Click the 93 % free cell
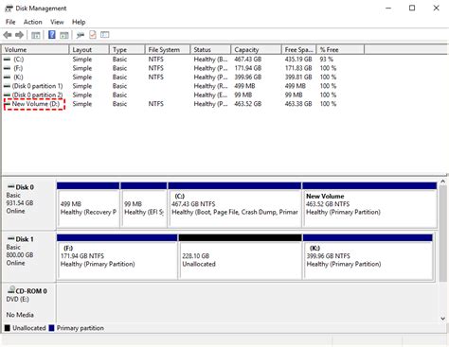 327,60
